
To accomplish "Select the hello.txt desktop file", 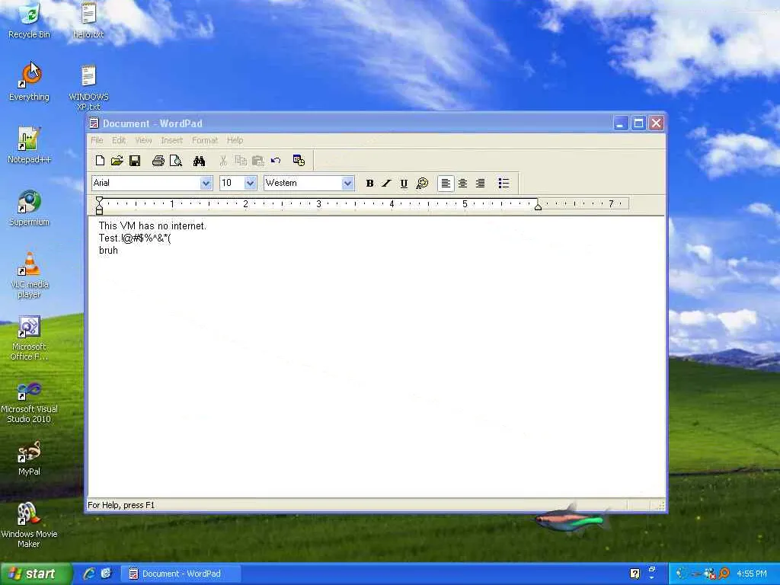I will (88, 21).
